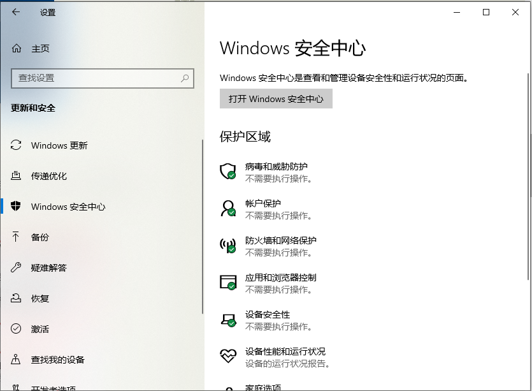Click the sidebar's vertical scrollbar
Viewport: 532px width, 391px height.
(x=202, y=226)
